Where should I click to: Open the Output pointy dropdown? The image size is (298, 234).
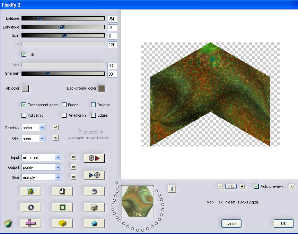(x=41, y=167)
